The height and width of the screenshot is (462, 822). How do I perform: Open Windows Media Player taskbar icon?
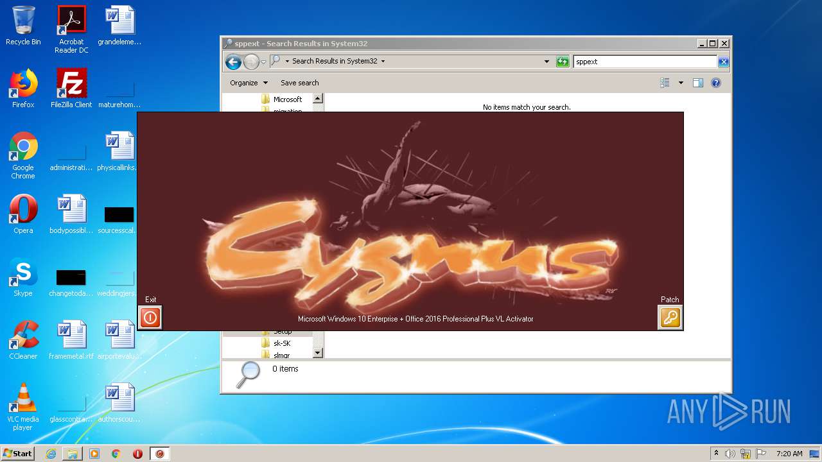point(94,454)
